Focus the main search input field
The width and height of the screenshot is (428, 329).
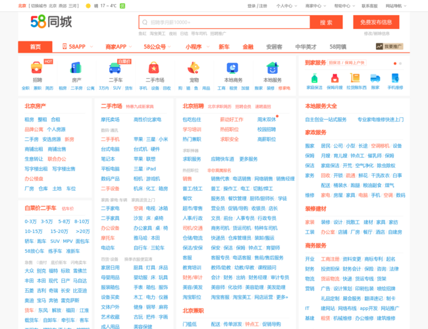point(225,22)
